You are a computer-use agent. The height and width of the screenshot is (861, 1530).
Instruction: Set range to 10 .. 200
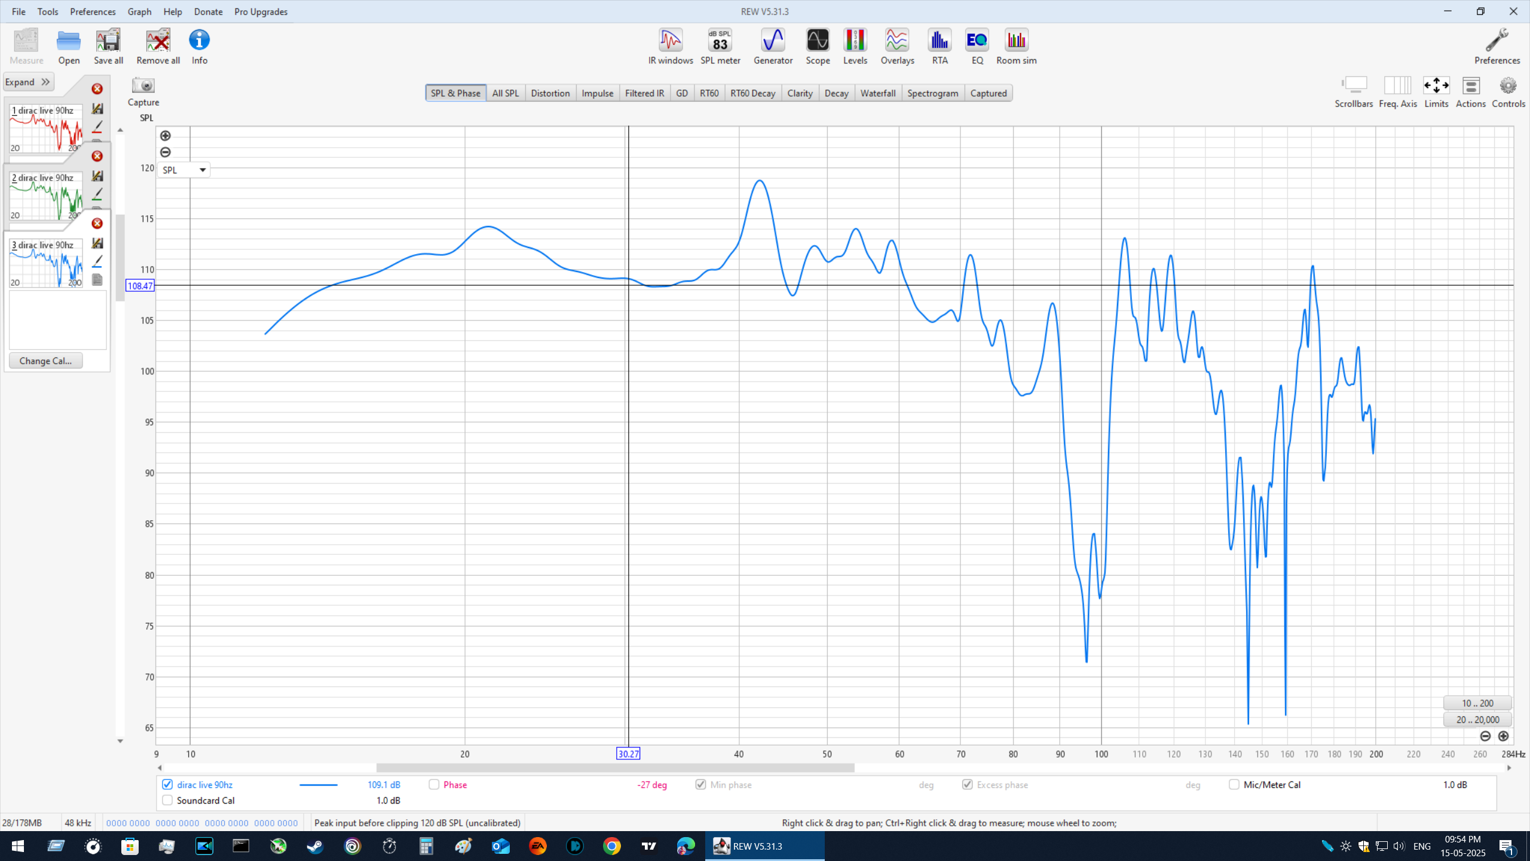(1477, 703)
